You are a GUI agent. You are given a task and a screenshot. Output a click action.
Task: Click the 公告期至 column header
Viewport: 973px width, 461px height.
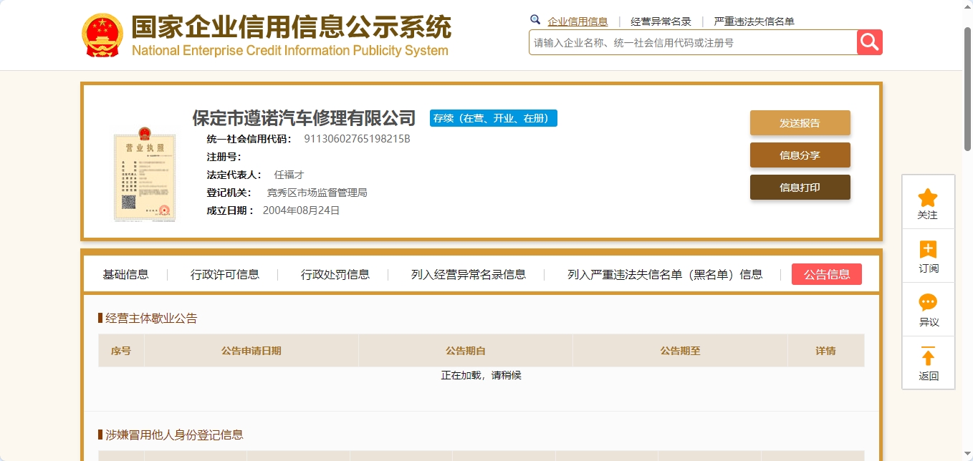tap(681, 351)
